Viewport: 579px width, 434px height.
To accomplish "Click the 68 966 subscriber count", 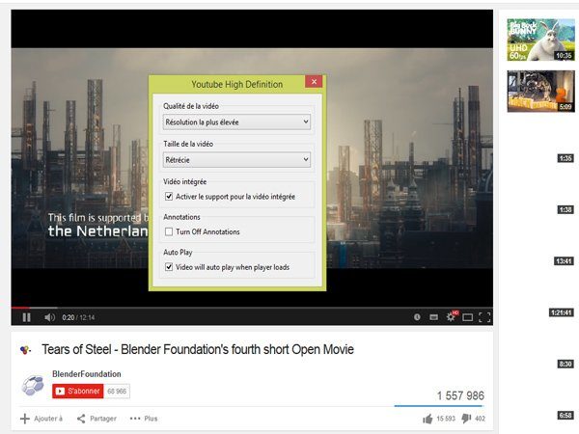I will tap(117, 392).
